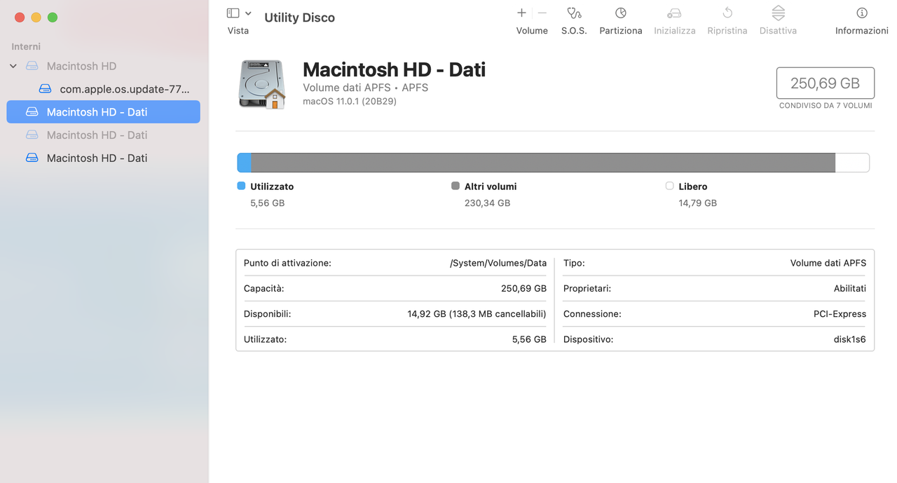Click large hard drive home icon

point(262,84)
